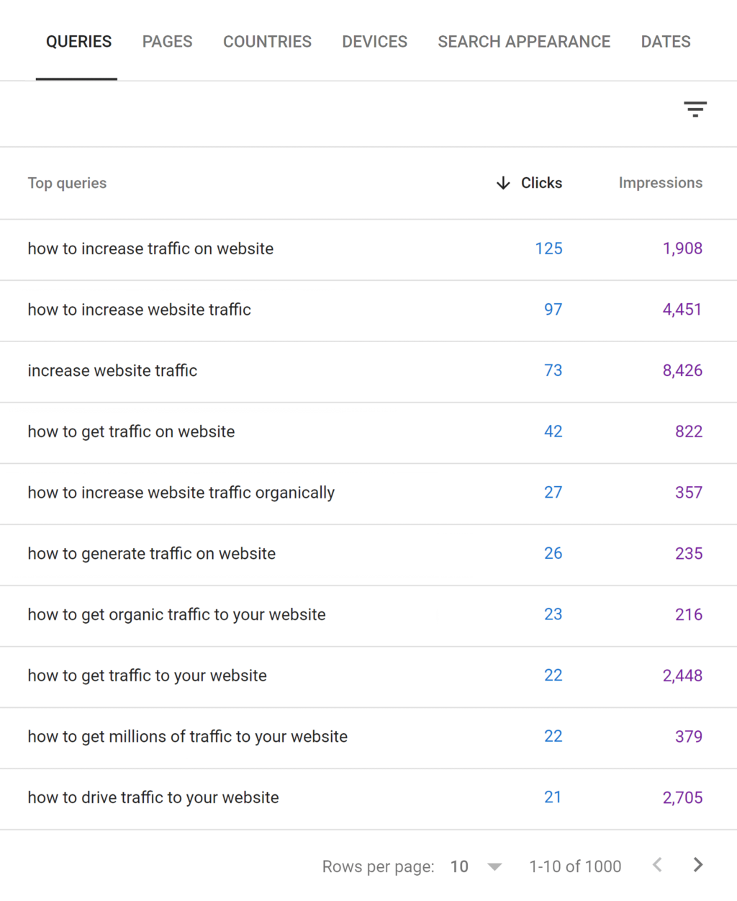Switch to the Pages tab

pos(167,42)
